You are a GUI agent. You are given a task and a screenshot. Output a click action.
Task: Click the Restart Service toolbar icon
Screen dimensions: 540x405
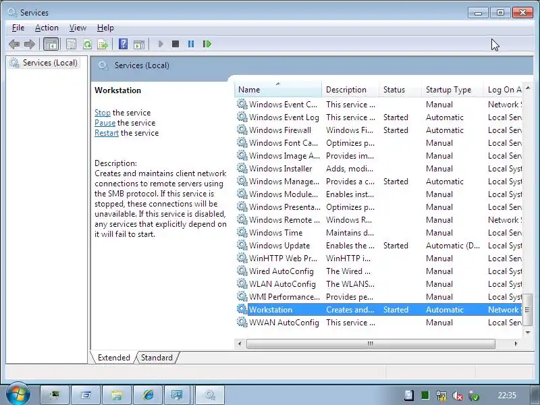[x=207, y=44]
